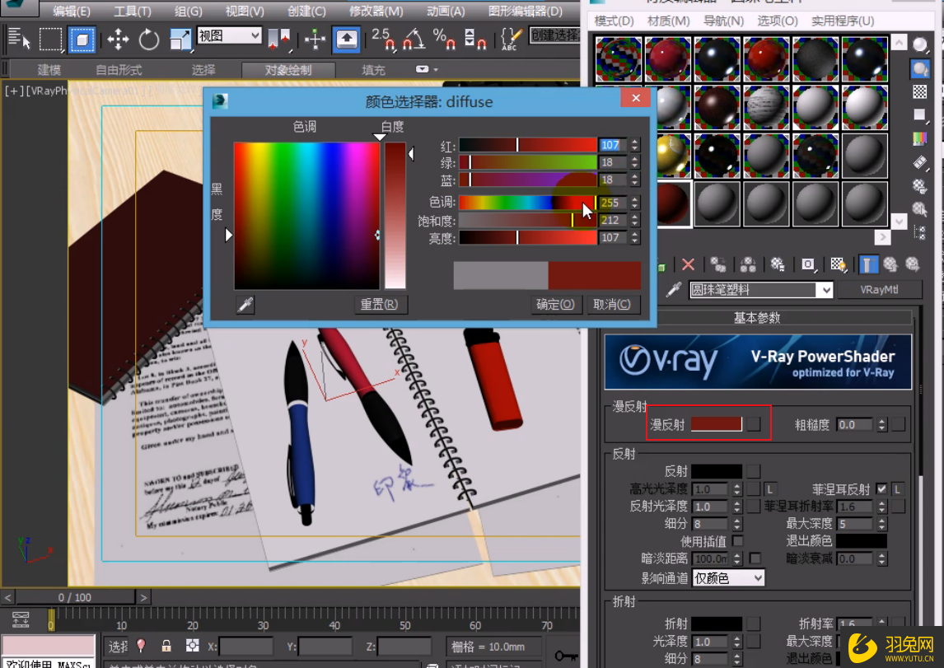Click the selection lock padlock icon
Image resolution: width=944 pixels, height=668 pixels.
pos(166,647)
